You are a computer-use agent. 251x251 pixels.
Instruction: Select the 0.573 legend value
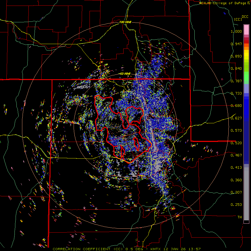point(236,131)
